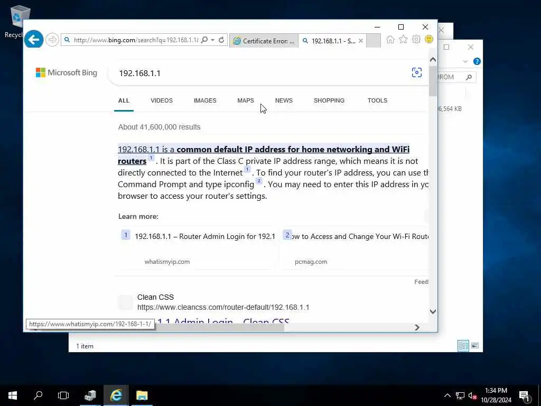Click the scroll down arrow of the browser

pyautogui.click(x=433, y=311)
